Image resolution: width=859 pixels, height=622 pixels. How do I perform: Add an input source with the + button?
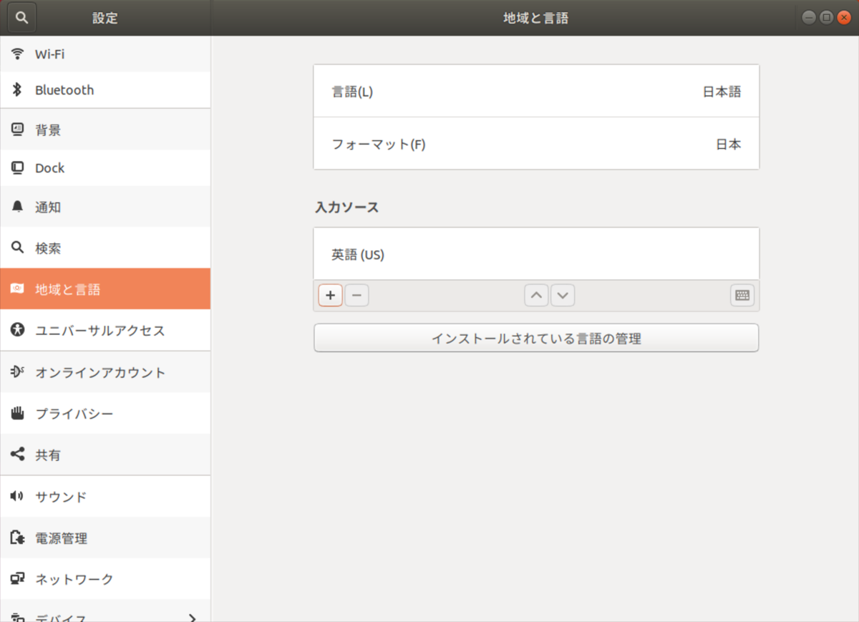tap(329, 295)
